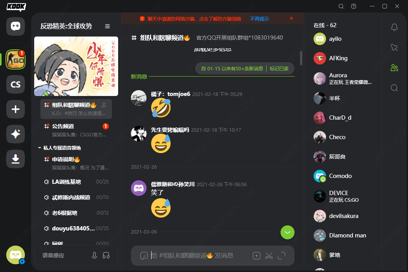Open the discover servers star icon

(x=16, y=134)
